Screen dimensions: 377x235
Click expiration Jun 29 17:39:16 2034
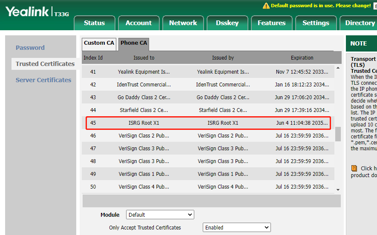click(x=302, y=110)
